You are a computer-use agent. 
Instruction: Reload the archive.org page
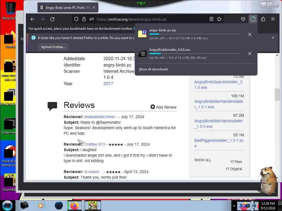(52, 19)
